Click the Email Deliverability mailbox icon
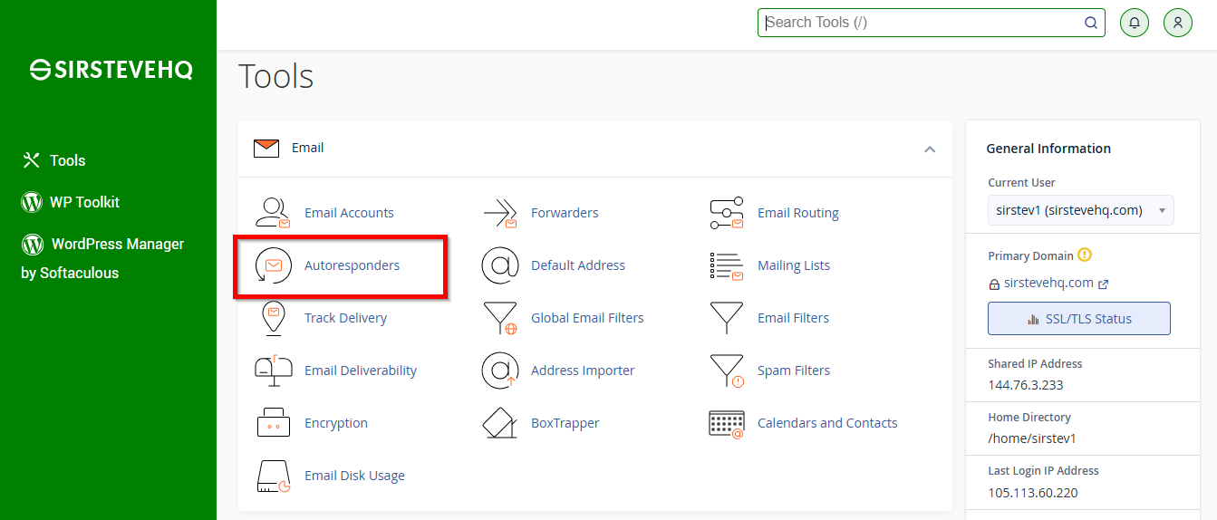 tap(273, 371)
